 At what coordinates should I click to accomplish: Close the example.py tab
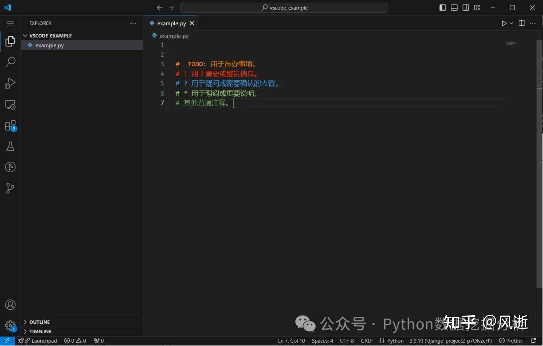coord(192,23)
